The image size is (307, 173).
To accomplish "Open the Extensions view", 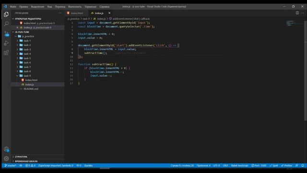I will (x=6, y=52).
